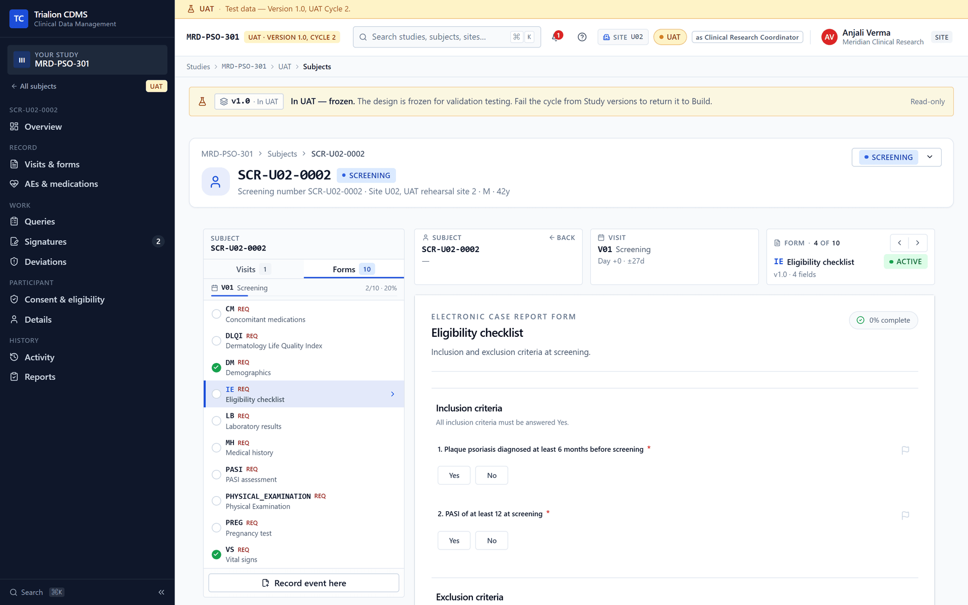
Task: Collapse the sidebar with double chevron
Action: coord(161,592)
